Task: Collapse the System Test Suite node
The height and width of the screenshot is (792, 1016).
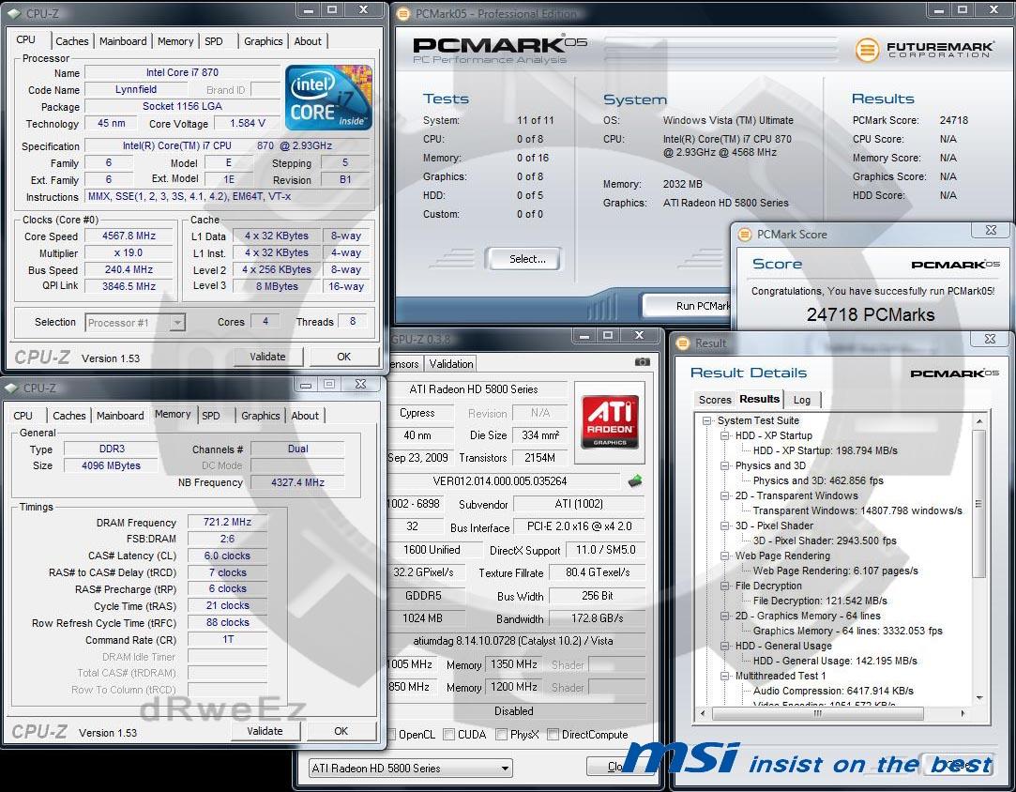Action: pos(707,420)
